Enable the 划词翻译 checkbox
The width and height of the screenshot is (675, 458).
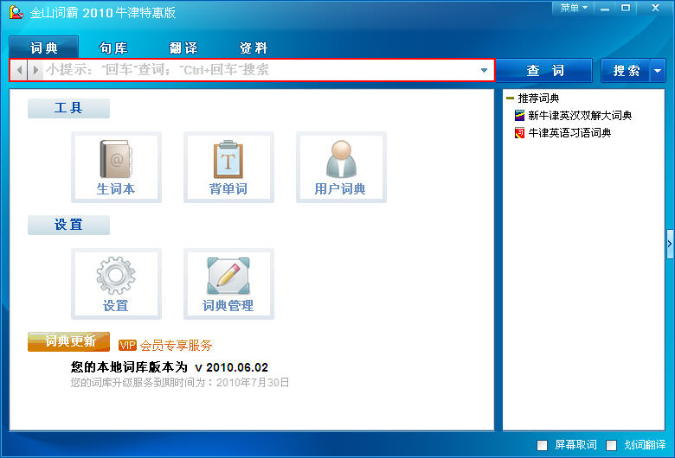click(x=611, y=445)
